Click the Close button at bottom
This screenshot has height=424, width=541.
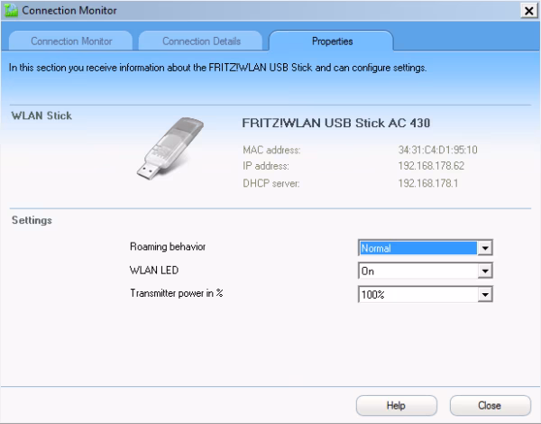tap(490, 405)
